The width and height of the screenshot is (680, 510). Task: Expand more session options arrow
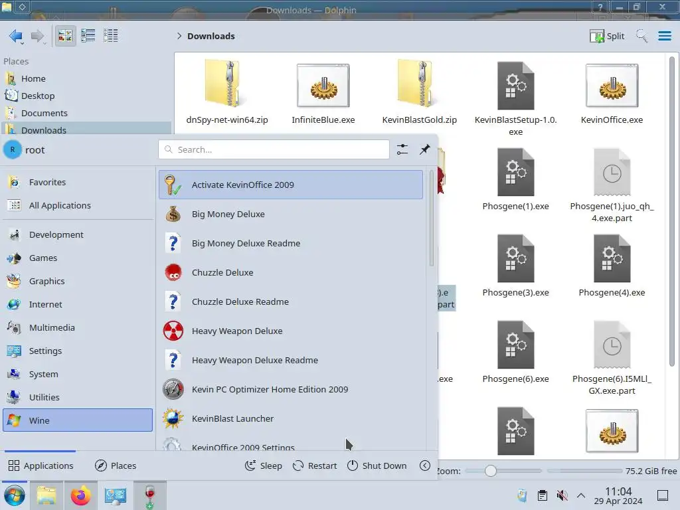(x=425, y=466)
